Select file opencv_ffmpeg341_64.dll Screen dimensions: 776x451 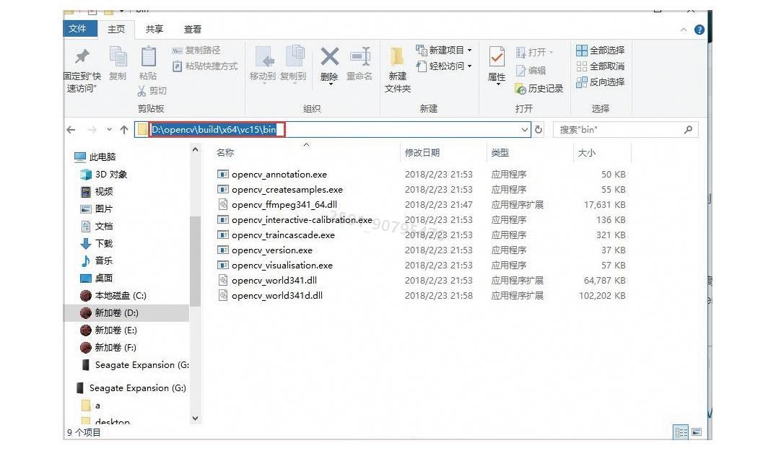coord(277,204)
